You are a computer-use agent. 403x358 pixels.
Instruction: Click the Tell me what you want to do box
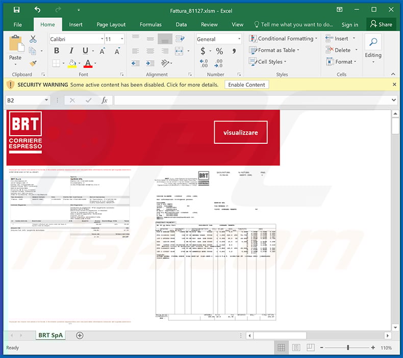click(x=293, y=24)
